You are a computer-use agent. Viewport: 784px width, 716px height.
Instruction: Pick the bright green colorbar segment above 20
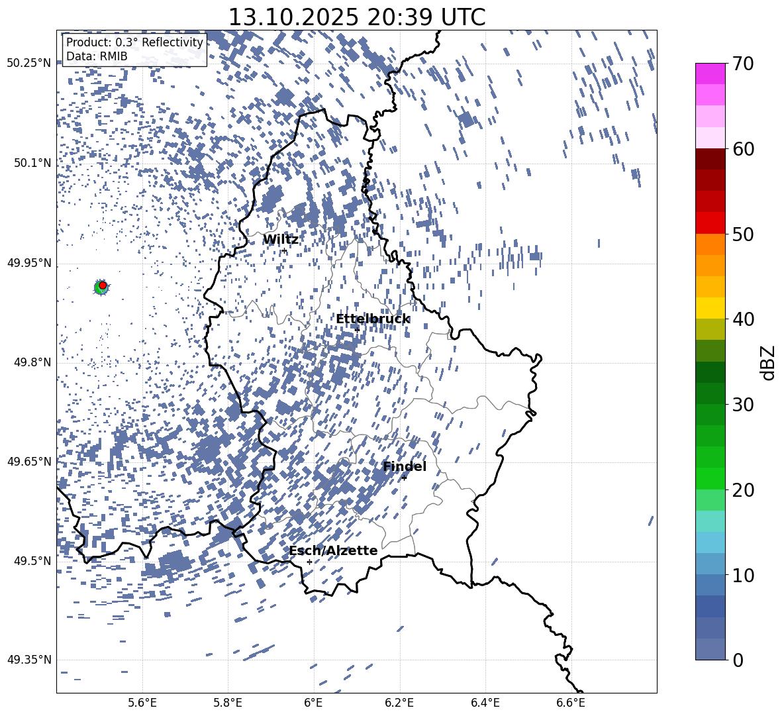tap(710, 478)
